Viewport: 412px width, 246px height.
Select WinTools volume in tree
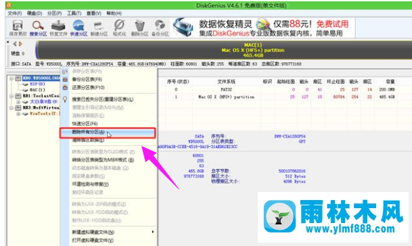pos(45,114)
